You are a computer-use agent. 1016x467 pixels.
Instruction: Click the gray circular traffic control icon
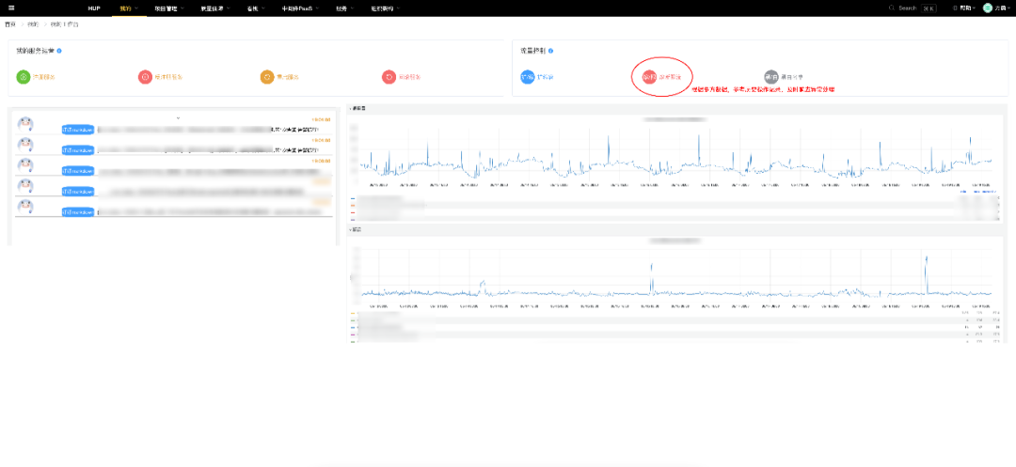point(771,77)
